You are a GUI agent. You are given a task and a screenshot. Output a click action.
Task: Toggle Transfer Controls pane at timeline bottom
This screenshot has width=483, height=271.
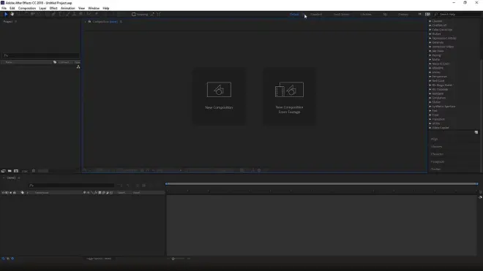tap(8, 259)
